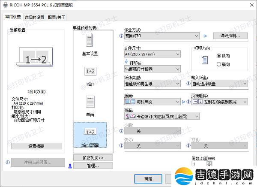Click the 详细资料... button
This screenshot has height=187, width=257.
[230, 36]
